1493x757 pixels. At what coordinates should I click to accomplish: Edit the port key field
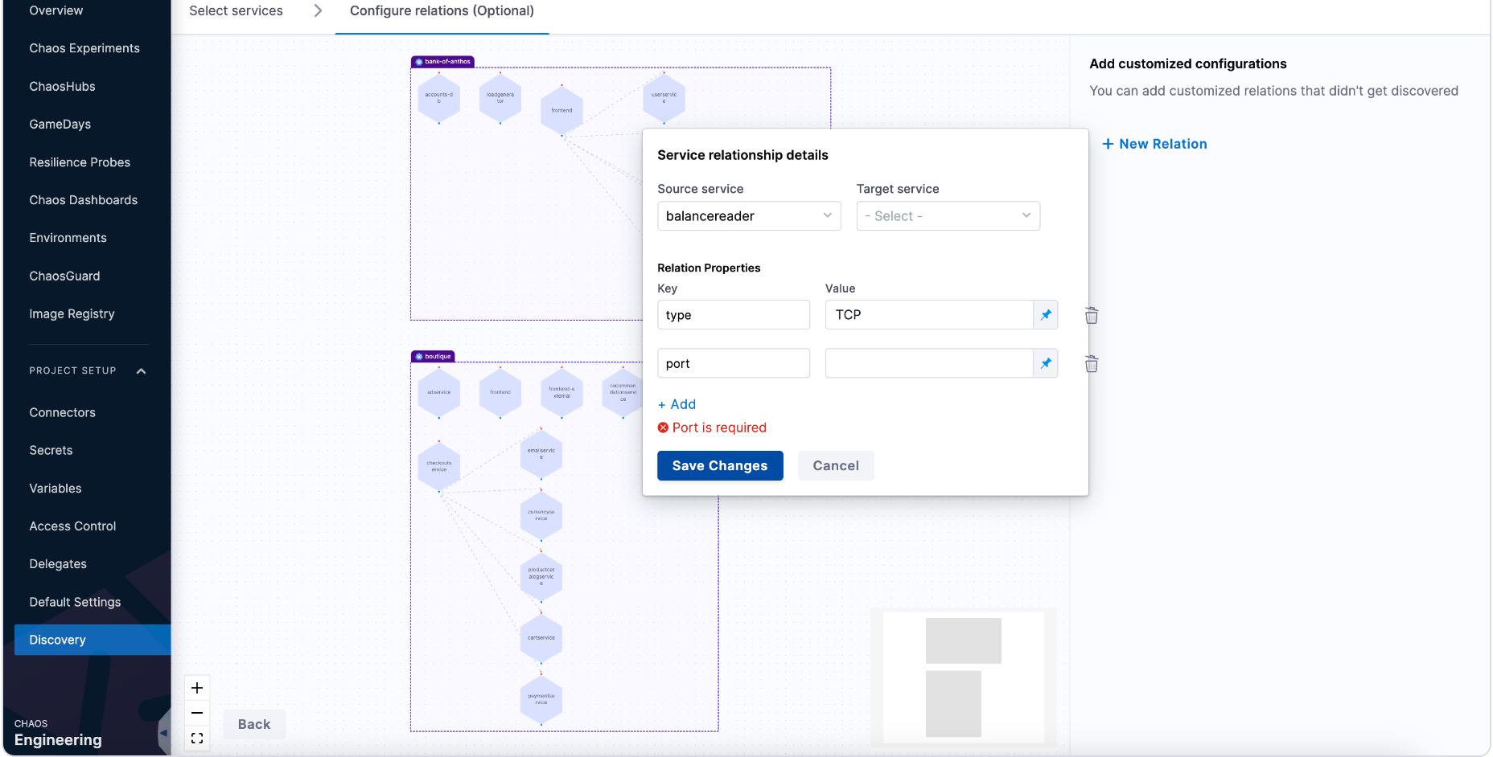(x=734, y=363)
